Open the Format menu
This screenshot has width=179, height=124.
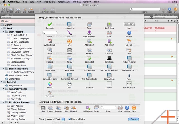[77, 2]
